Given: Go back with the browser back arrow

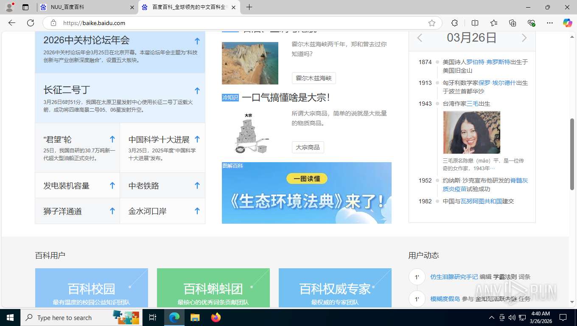Looking at the screenshot, I should pyautogui.click(x=12, y=23).
